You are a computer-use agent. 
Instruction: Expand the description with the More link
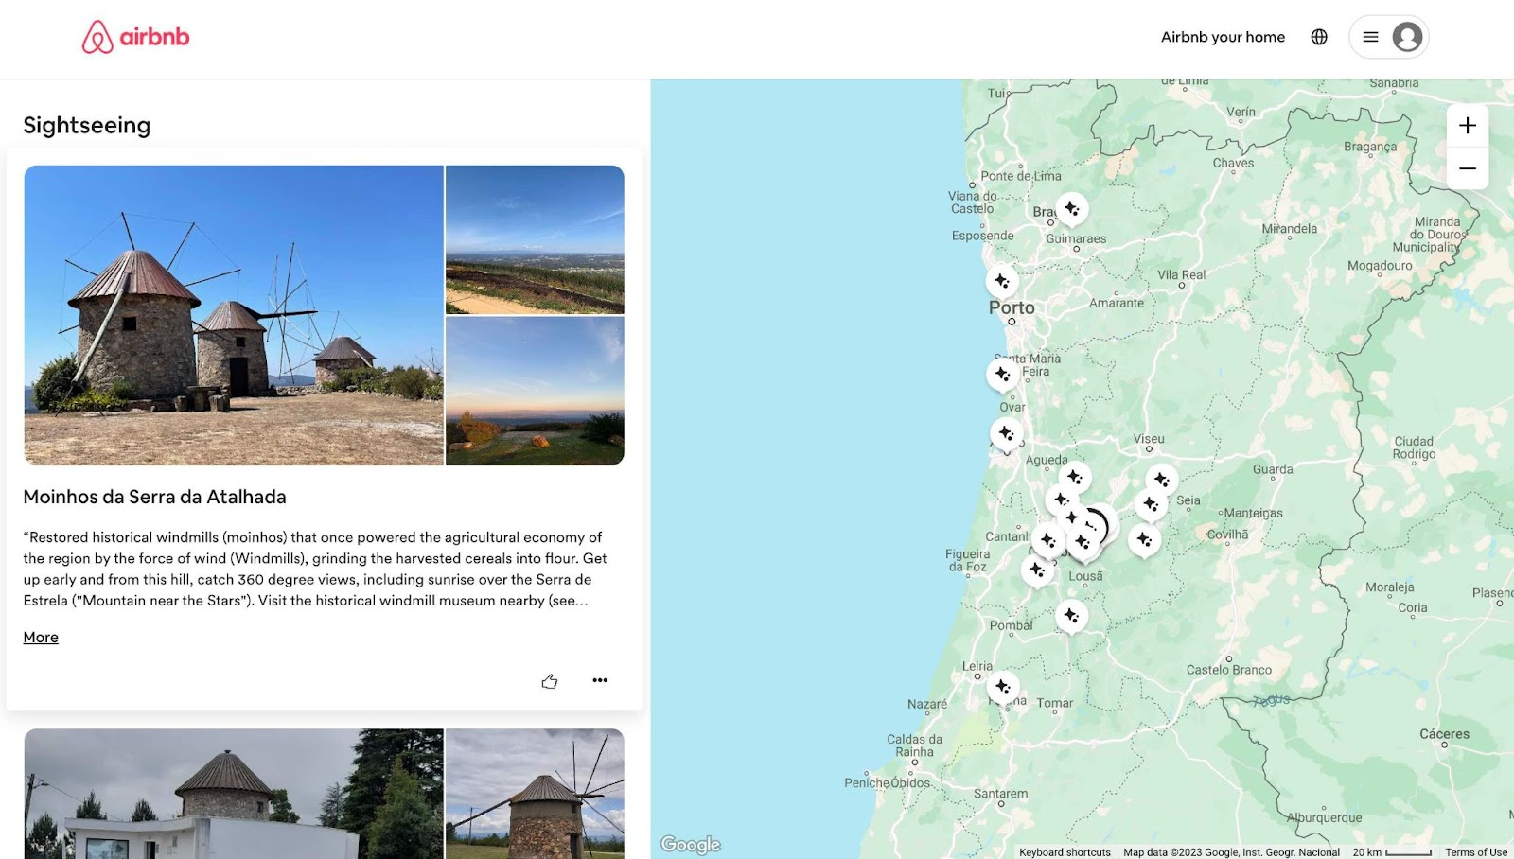[x=40, y=637]
